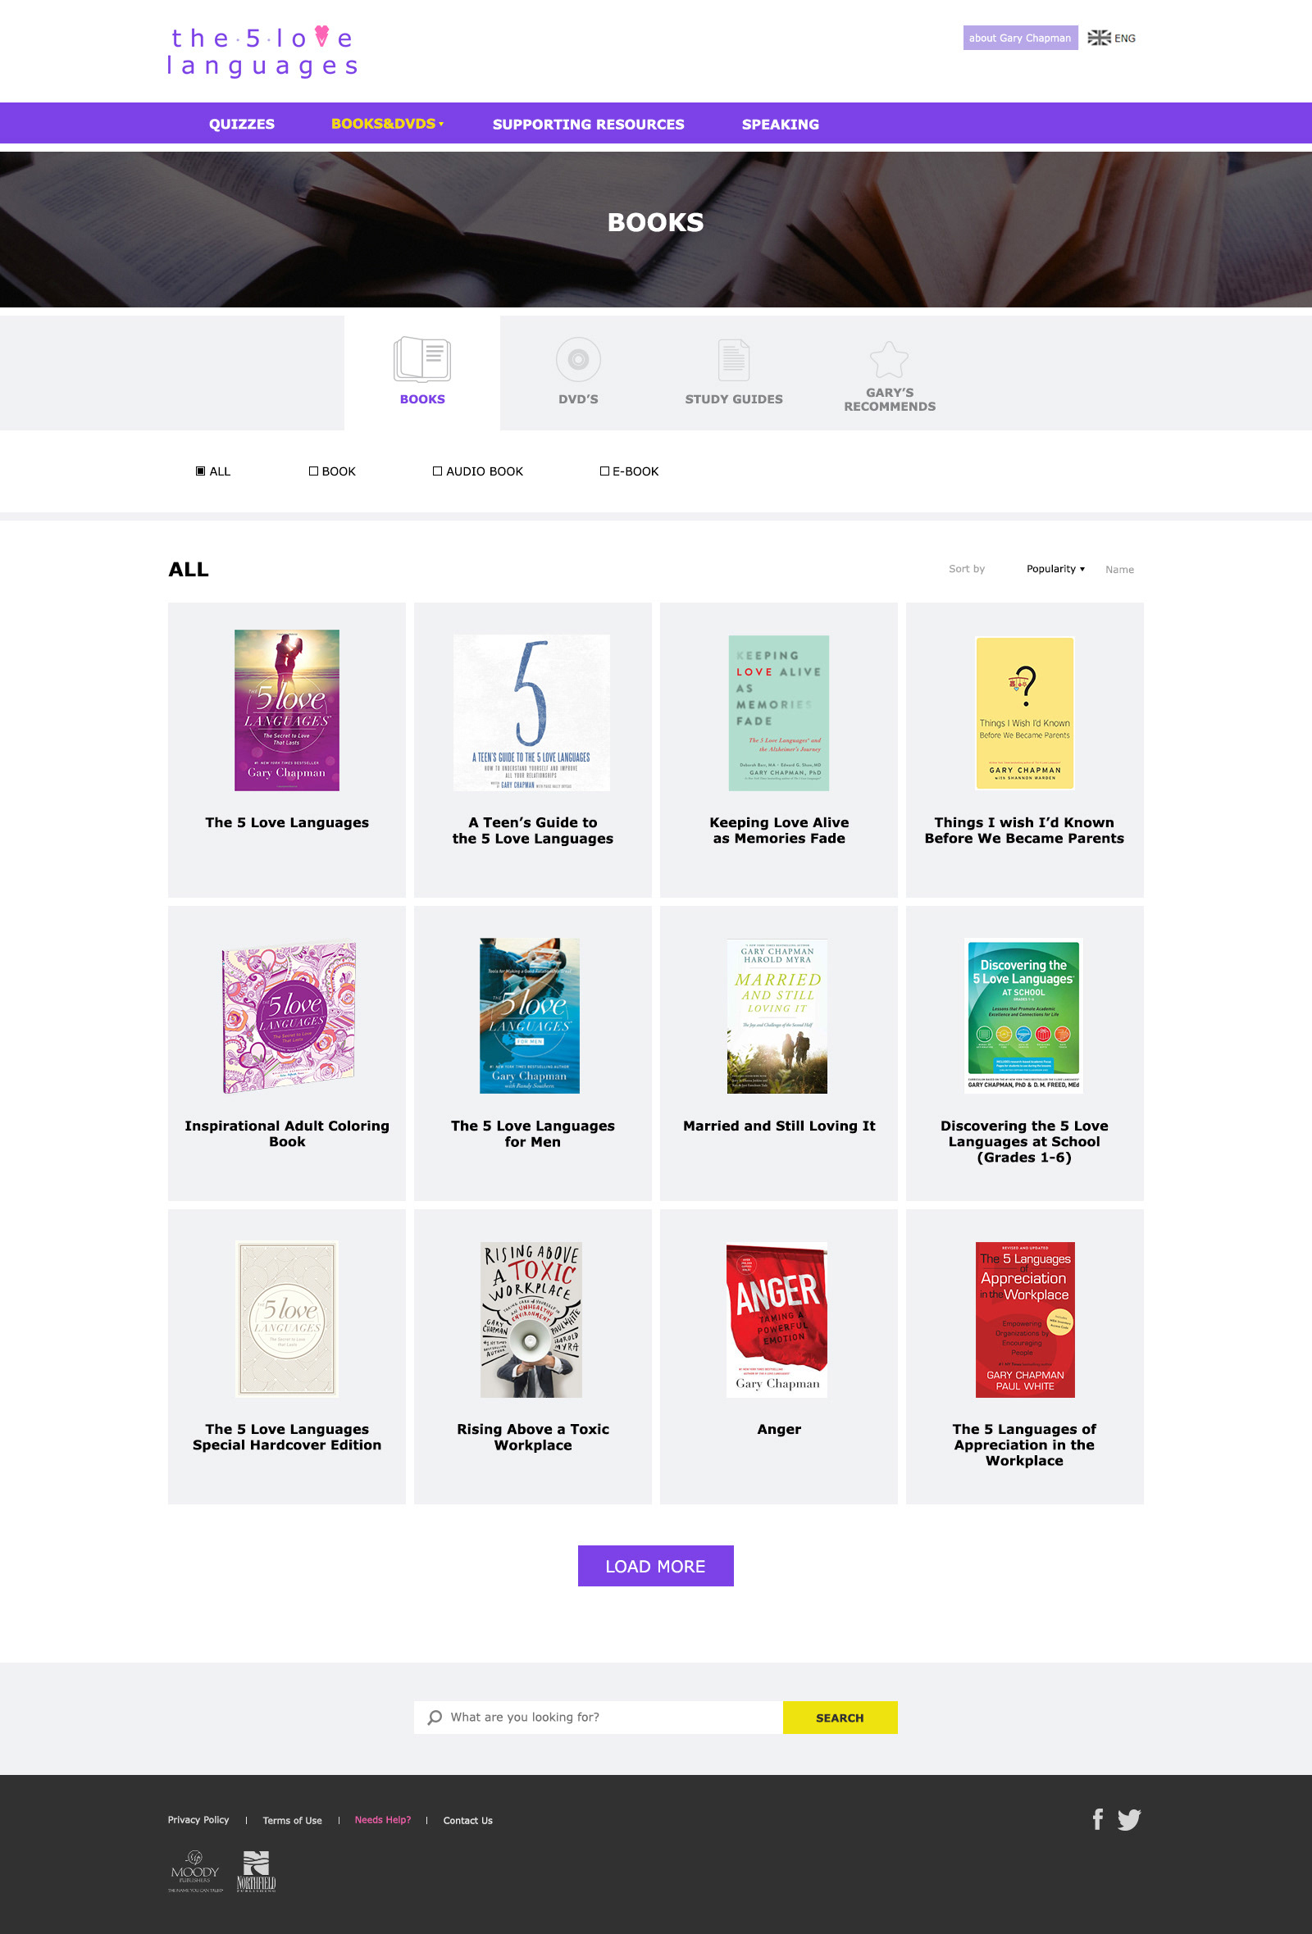Open the SUPPORTING RESOURCES menu item
This screenshot has height=1934, width=1312.
tap(588, 124)
